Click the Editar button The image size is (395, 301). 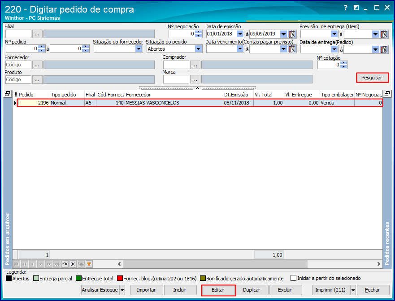[218, 290]
